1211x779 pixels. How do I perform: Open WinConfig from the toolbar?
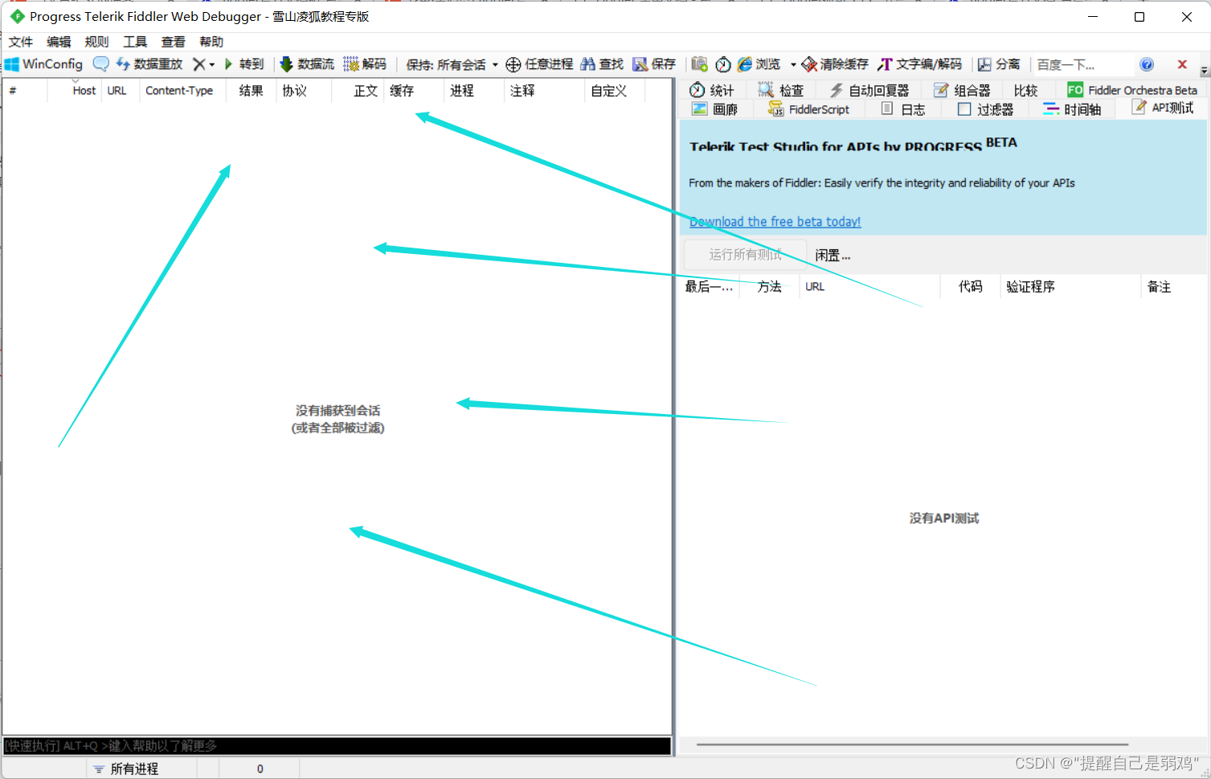pos(44,64)
